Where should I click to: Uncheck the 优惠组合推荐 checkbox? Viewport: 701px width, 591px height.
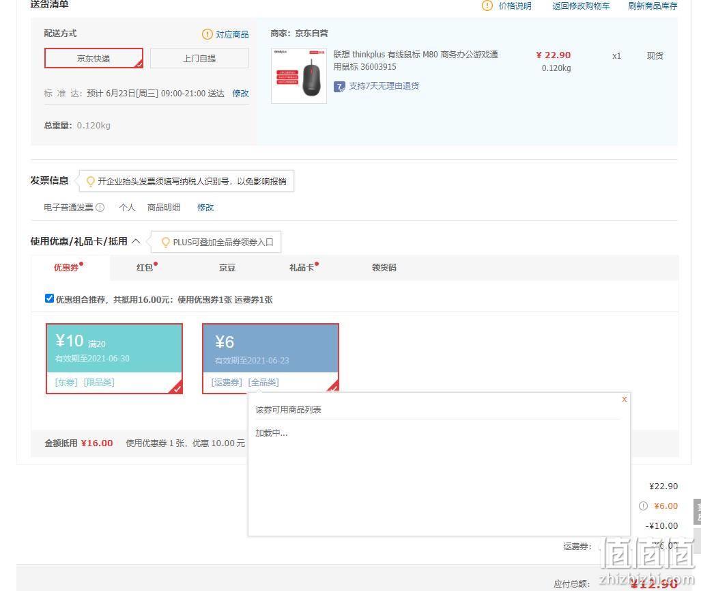[50, 299]
